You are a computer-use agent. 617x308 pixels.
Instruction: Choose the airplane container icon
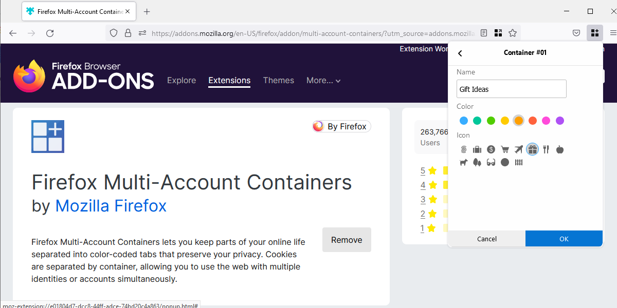pyautogui.click(x=518, y=149)
